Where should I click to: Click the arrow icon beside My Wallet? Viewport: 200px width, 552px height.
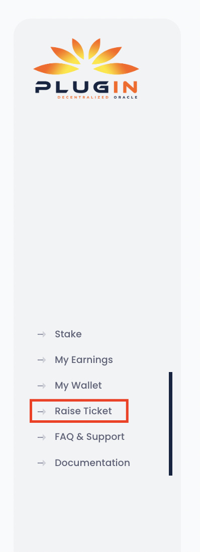click(42, 386)
